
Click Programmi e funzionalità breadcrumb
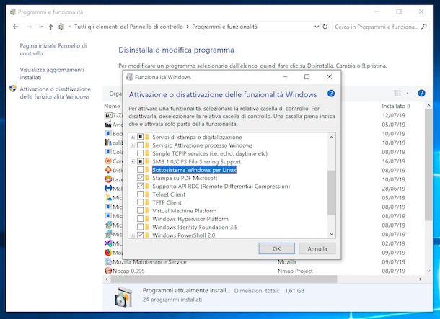pyautogui.click(x=224, y=27)
